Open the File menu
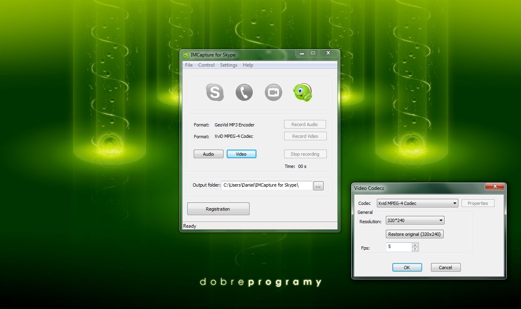The image size is (521, 309). (189, 65)
